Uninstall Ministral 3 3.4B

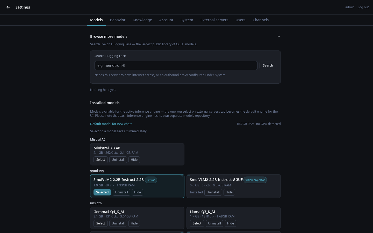[118, 160]
